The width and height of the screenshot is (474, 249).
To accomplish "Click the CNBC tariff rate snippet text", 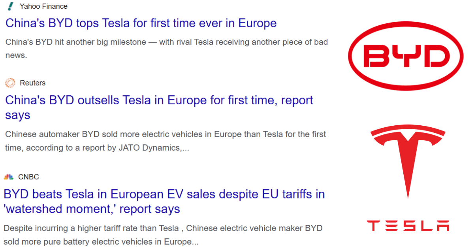I will (163, 235).
